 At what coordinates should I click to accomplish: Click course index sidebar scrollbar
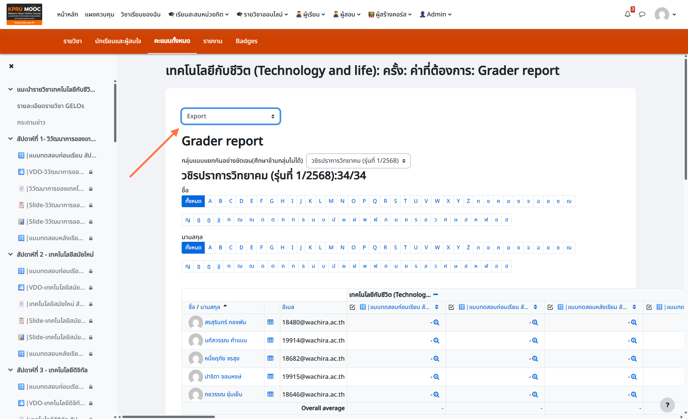pyautogui.click(x=115, y=113)
